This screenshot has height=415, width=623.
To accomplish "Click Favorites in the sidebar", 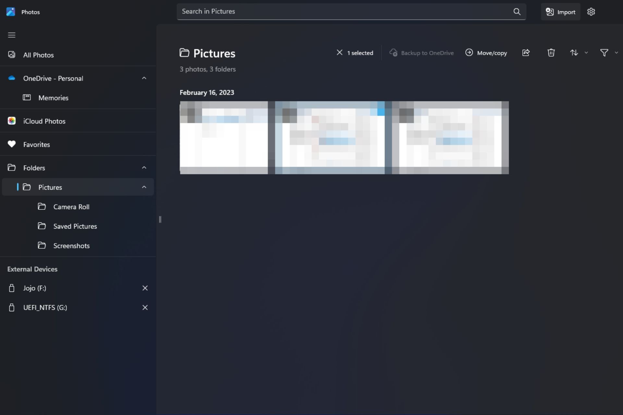I will [x=37, y=144].
